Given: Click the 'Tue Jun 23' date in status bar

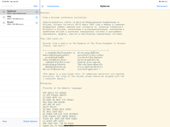Looking at the screenshot, I should pyautogui.click(x=14, y=2).
